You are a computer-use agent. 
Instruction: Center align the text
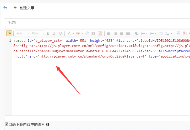tap(122, 33)
